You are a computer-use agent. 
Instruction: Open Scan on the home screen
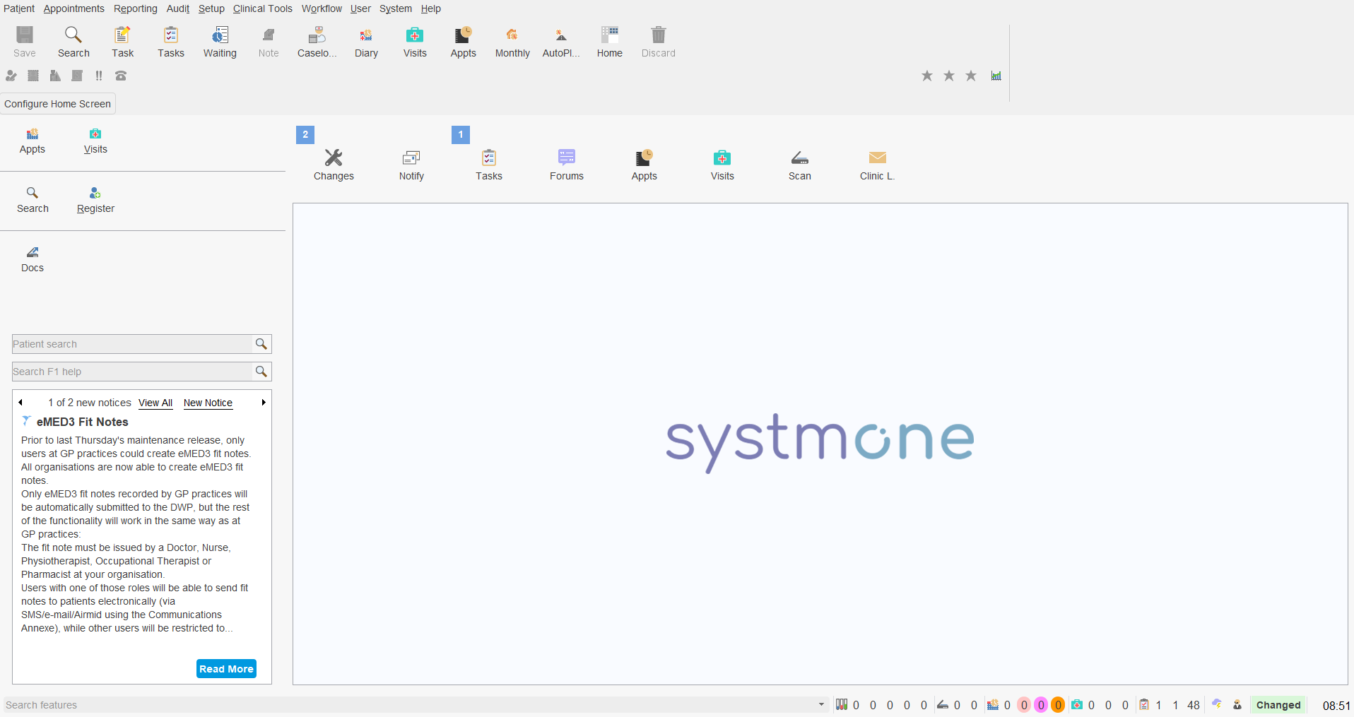pyautogui.click(x=800, y=165)
